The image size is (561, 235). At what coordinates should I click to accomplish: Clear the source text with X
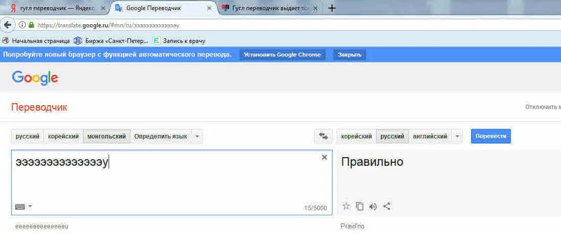click(324, 157)
